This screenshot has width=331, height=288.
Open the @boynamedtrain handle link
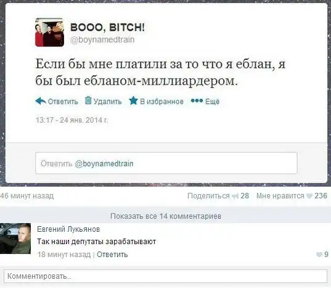click(x=102, y=40)
